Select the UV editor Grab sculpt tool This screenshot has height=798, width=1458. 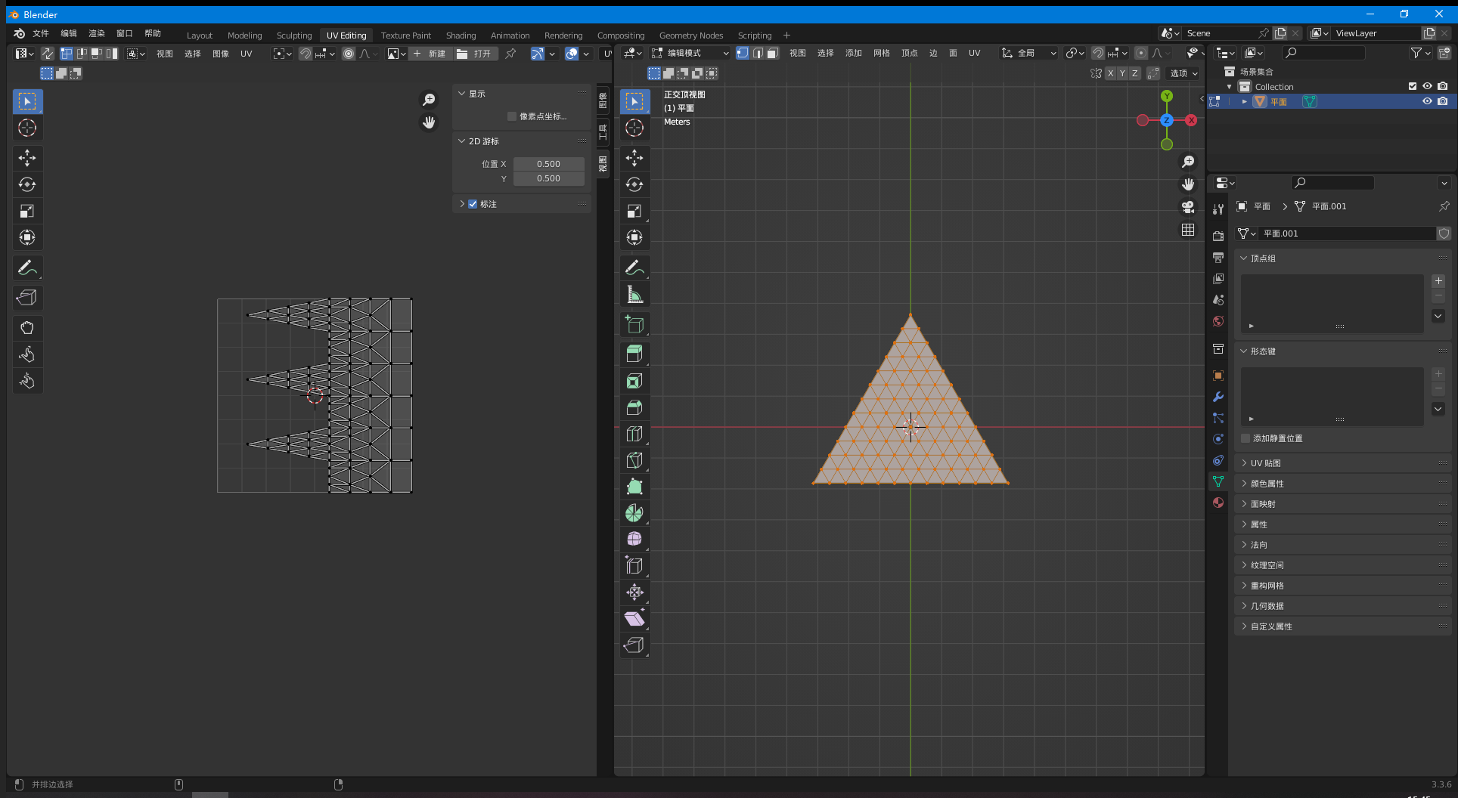(27, 328)
